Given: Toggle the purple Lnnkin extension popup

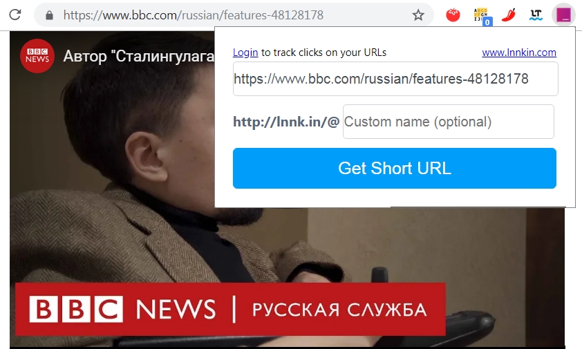Looking at the screenshot, I should [563, 15].
